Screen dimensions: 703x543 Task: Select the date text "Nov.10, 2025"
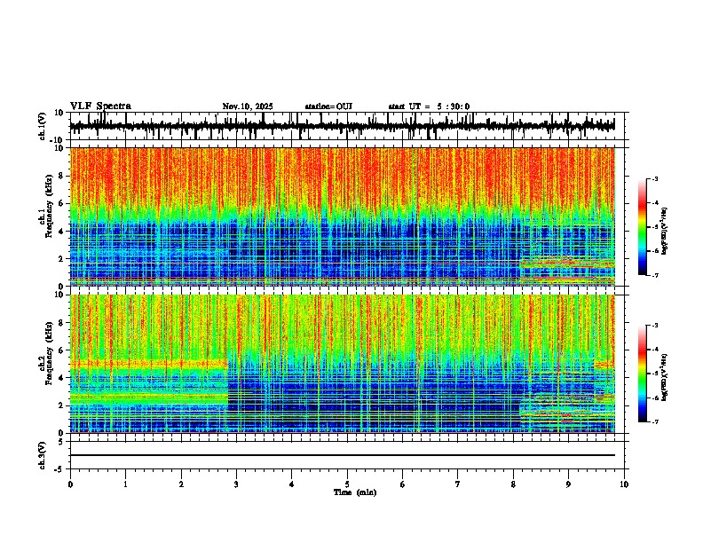[248, 106]
